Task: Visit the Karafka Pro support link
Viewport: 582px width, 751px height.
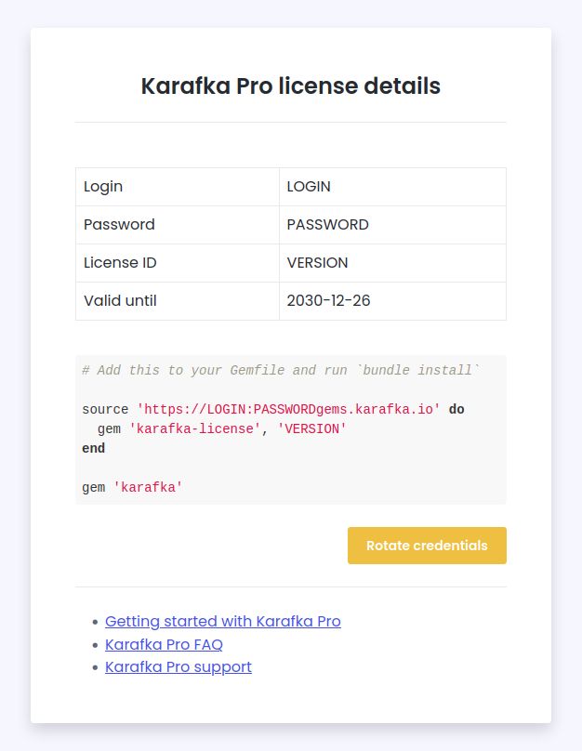Action: (x=179, y=667)
